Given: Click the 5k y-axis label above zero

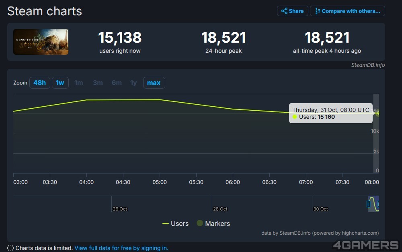Looking at the screenshot, I should pyautogui.click(x=376, y=151).
